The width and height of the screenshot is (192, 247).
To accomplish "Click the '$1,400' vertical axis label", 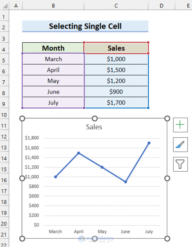I will 32,157.
